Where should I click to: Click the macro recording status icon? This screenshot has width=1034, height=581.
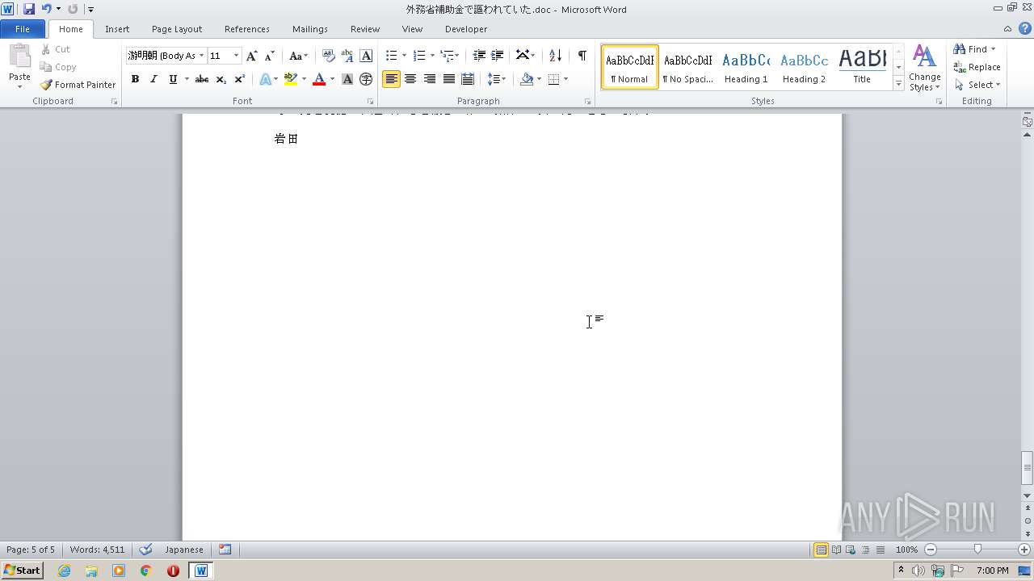point(225,550)
